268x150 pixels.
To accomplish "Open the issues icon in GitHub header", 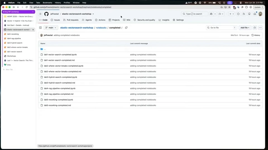I will tap(238, 14).
